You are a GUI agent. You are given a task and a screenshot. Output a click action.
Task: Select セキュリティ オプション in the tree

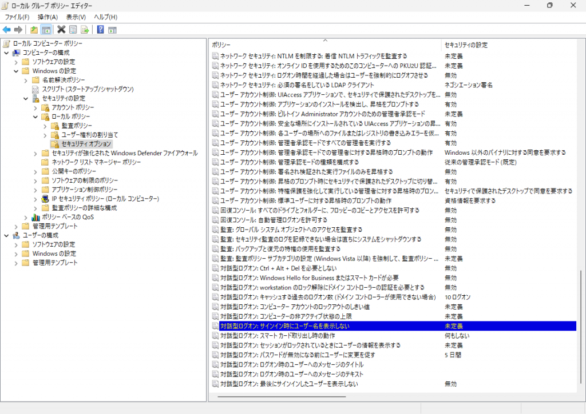pos(86,144)
